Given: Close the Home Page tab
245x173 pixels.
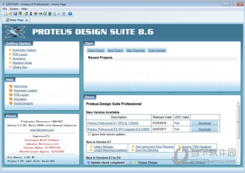Looking at the screenshot, I should pyautogui.click(x=26, y=20).
